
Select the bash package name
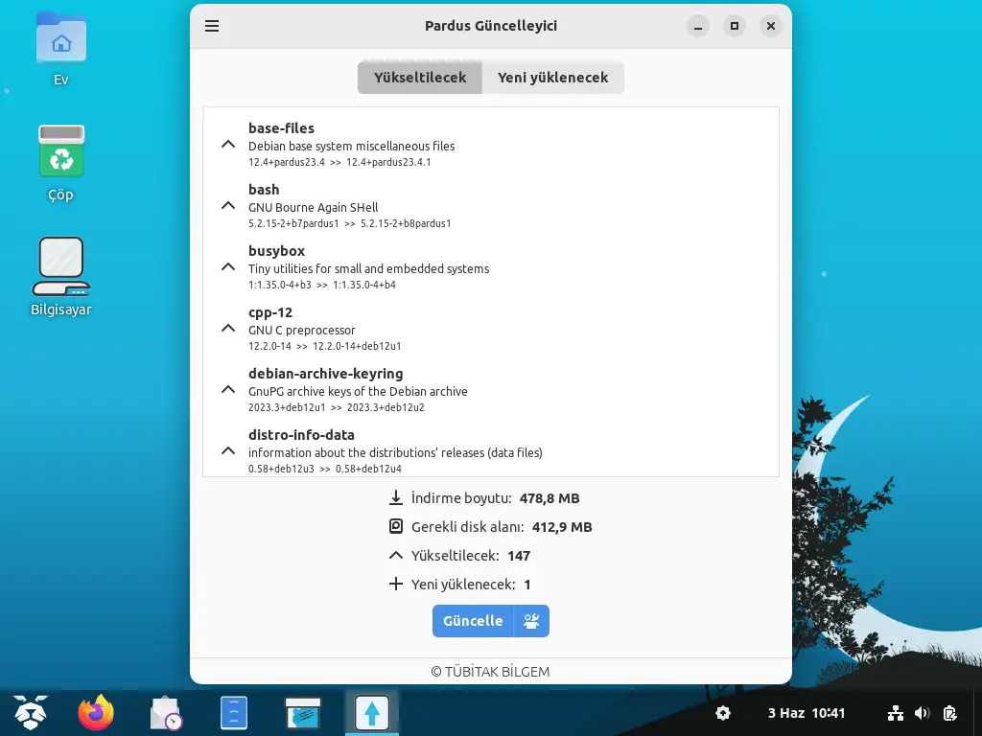tap(264, 190)
